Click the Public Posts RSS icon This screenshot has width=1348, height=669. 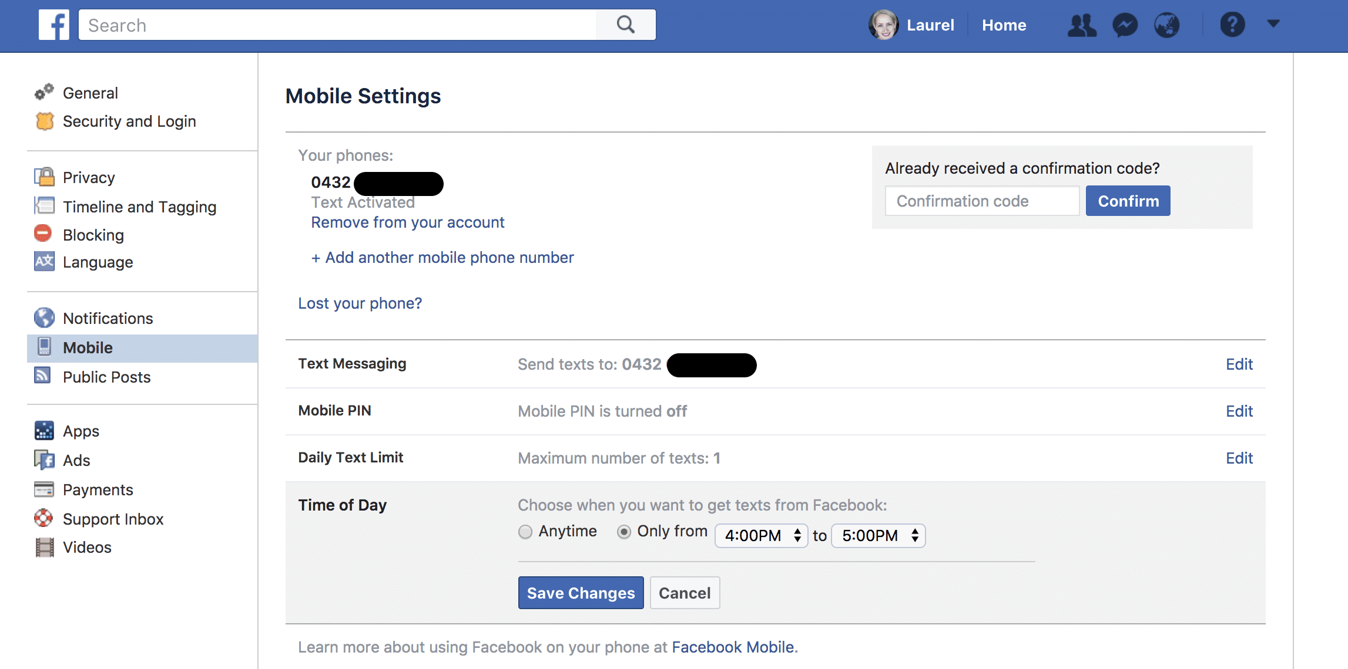click(x=43, y=376)
